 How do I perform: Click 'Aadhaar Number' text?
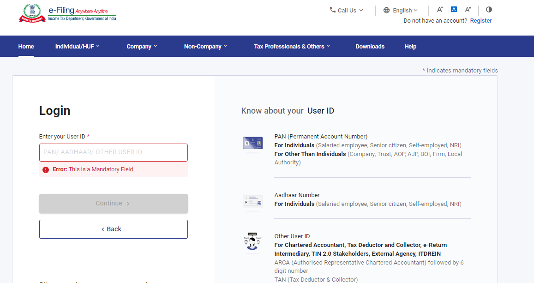(x=297, y=195)
